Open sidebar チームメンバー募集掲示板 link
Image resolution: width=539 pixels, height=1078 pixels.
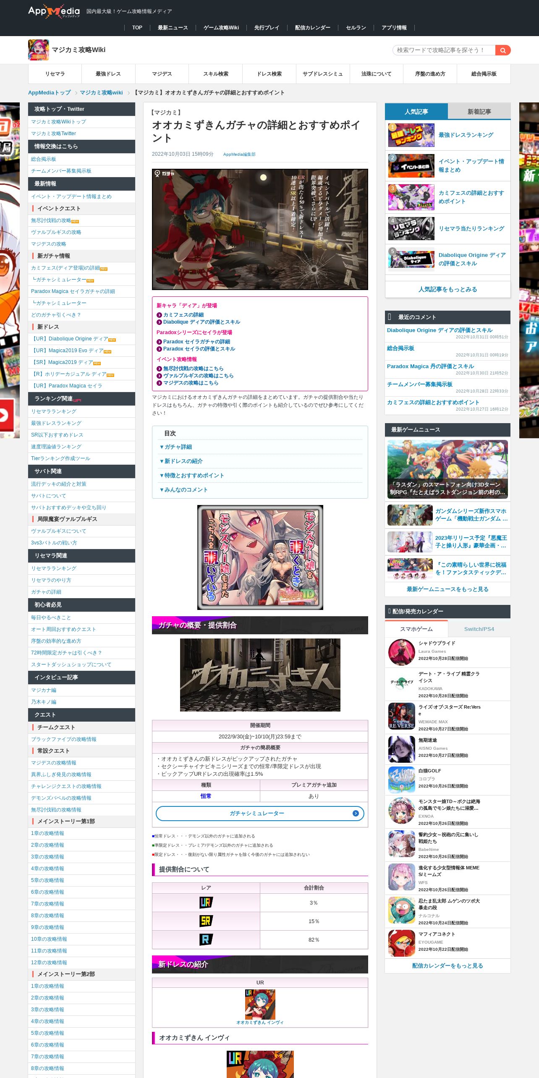tap(61, 171)
